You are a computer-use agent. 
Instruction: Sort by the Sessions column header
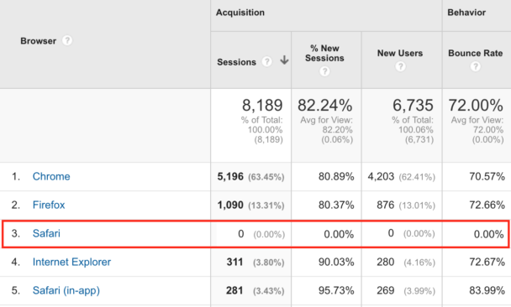[237, 62]
